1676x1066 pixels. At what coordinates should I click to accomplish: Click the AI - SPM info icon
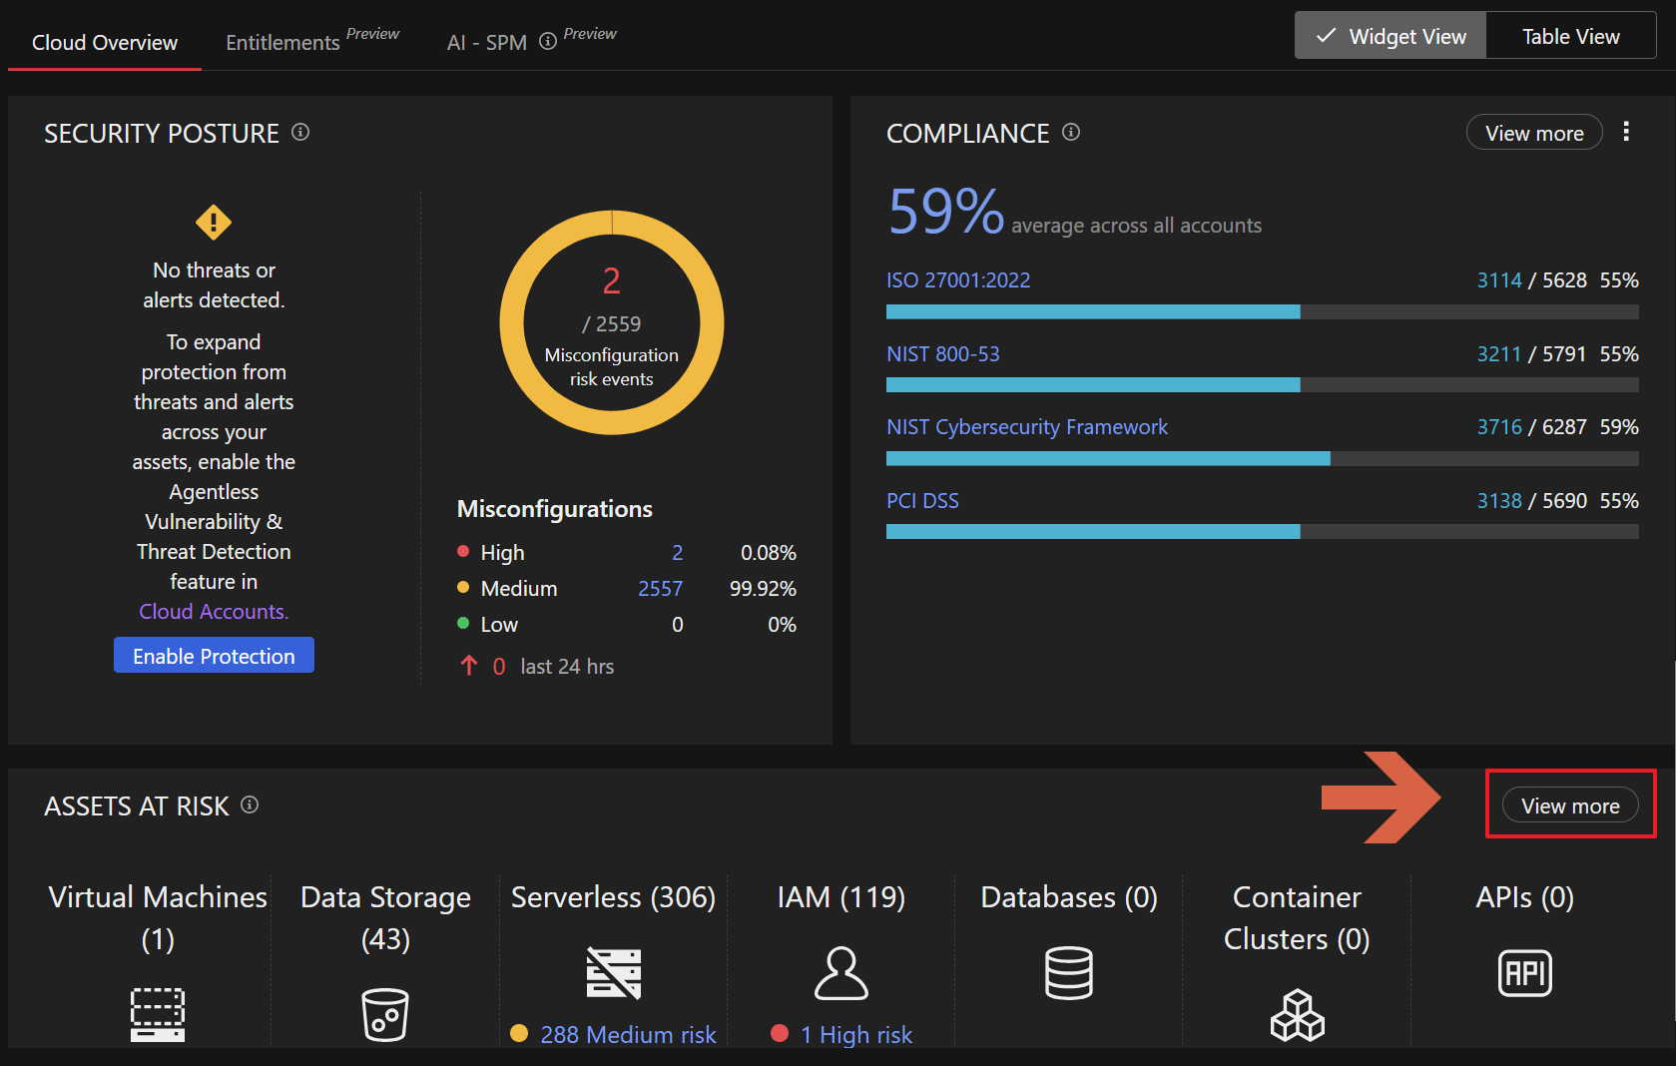548,41
